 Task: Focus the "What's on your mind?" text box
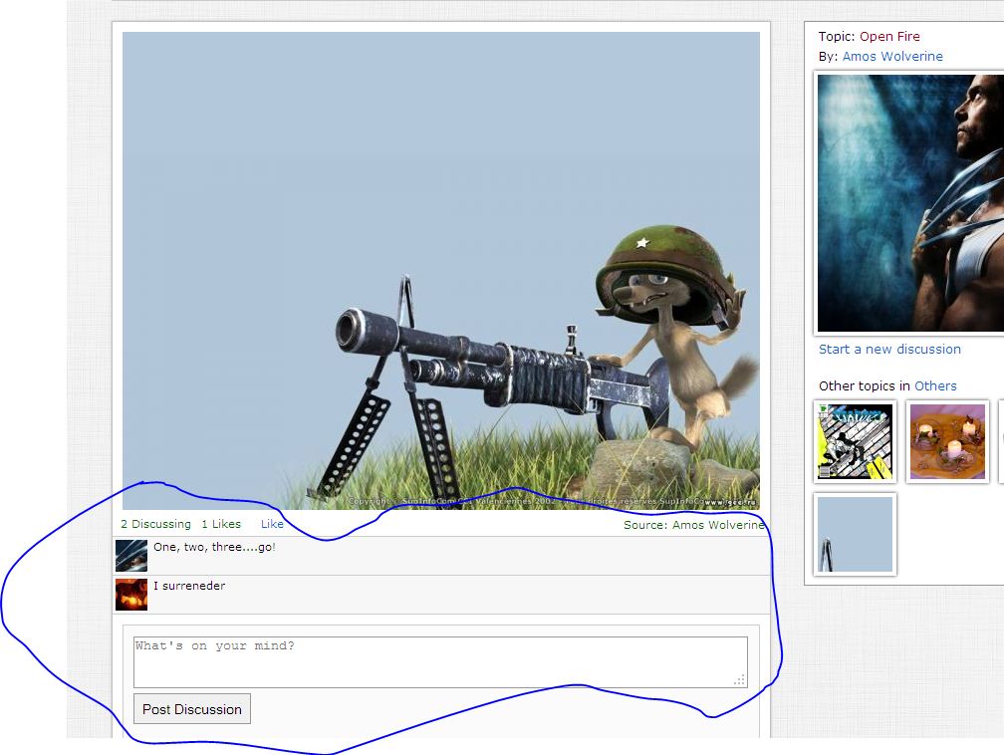pyautogui.click(x=440, y=662)
